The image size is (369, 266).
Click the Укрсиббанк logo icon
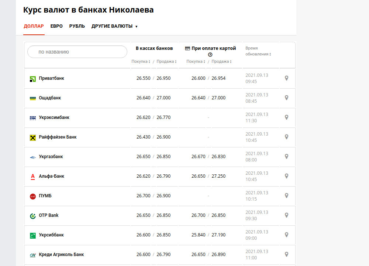tap(33, 235)
